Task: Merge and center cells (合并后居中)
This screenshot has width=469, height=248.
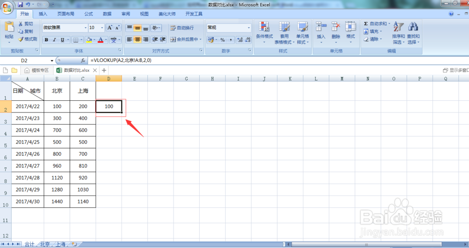Action: [x=184, y=39]
